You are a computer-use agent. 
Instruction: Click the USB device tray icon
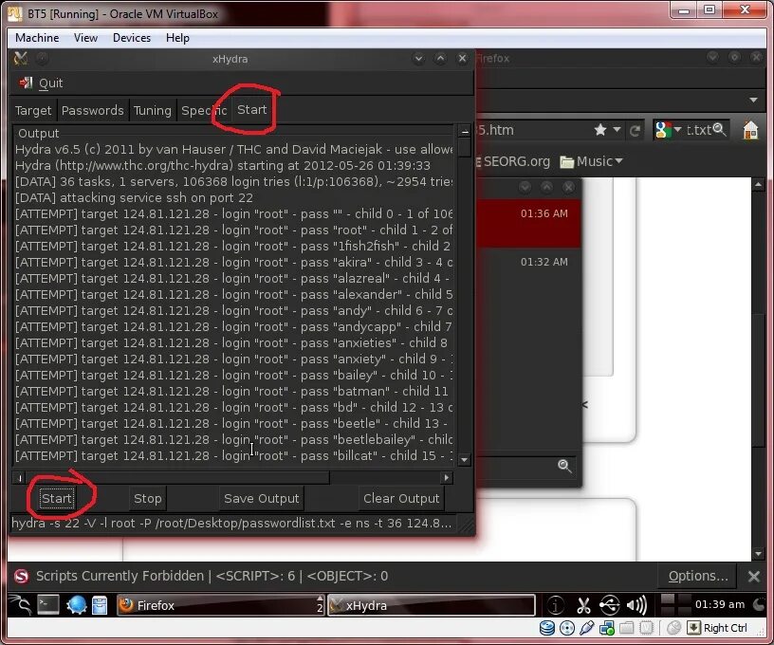tap(610, 605)
